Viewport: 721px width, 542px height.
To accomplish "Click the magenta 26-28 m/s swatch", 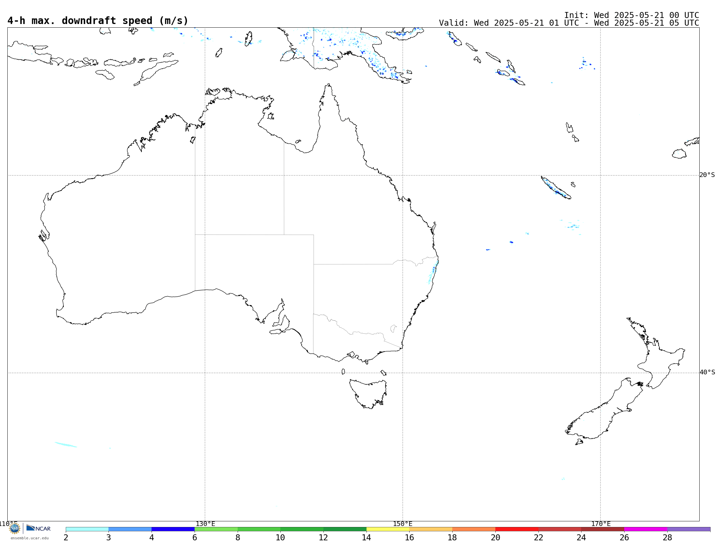I will coord(646,529).
